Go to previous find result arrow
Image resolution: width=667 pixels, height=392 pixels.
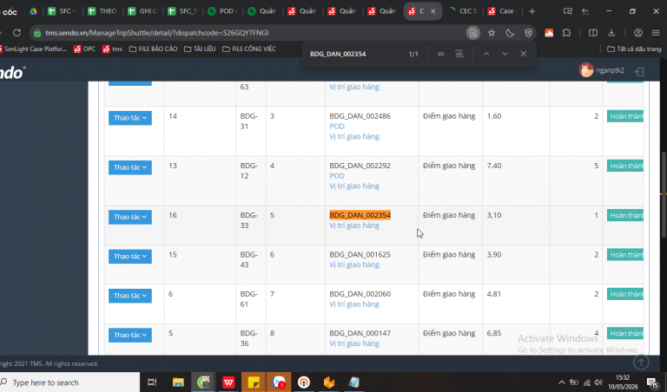pyautogui.click(x=486, y=54)
